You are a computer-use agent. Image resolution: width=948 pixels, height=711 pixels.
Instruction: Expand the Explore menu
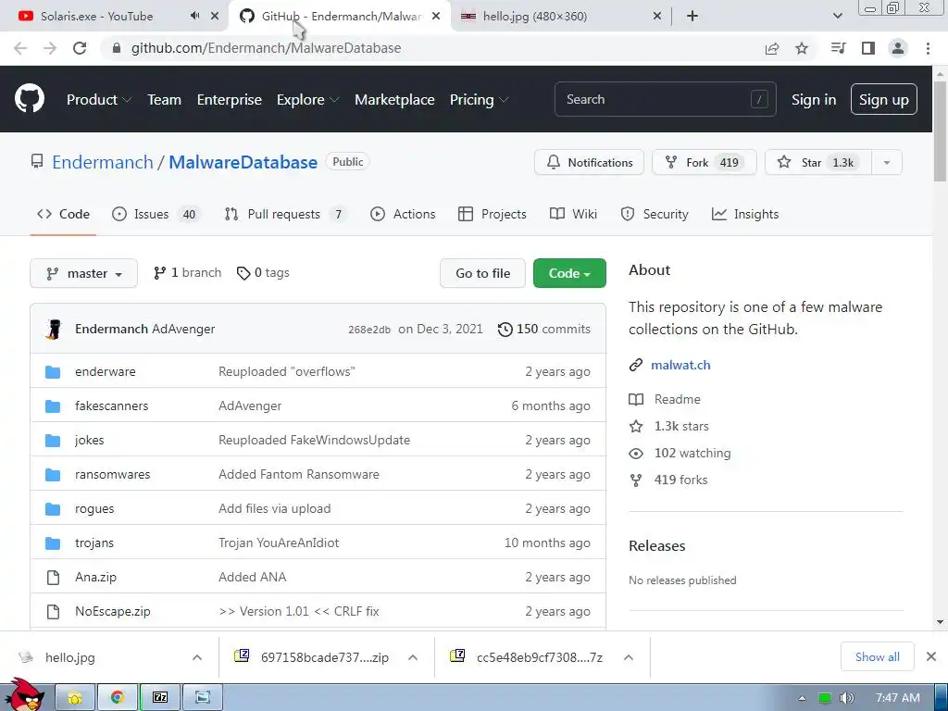click(307, 100)
